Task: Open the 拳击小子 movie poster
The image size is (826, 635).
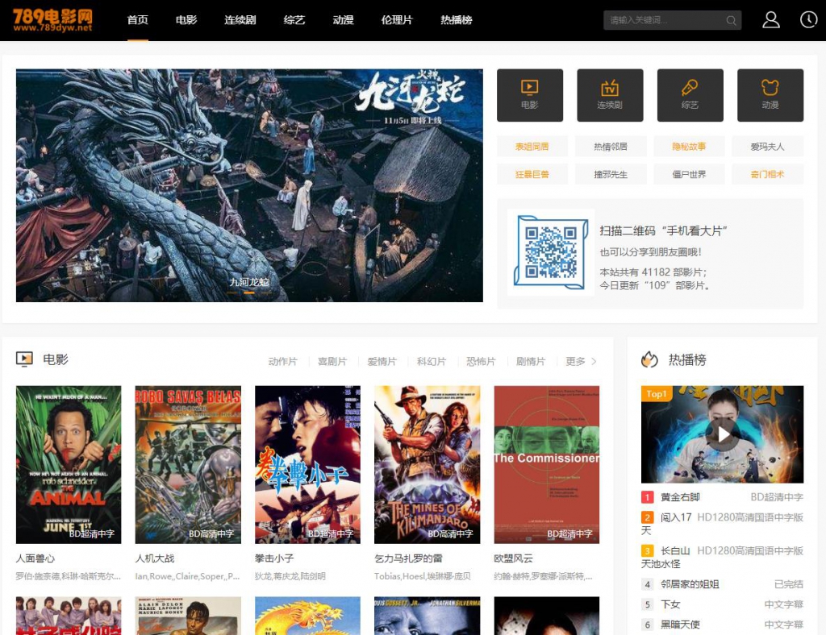Action: click(307, 464)
